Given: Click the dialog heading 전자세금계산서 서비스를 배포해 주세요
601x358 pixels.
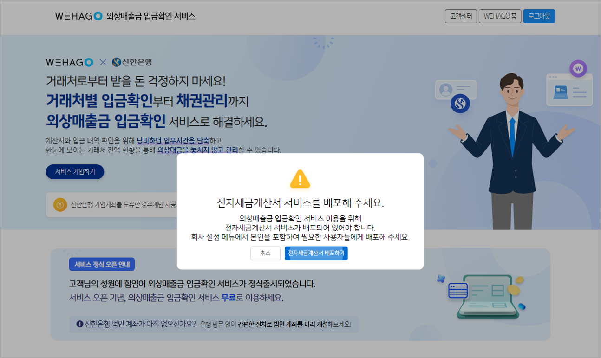Looking at the screenshot, I should [300, 203].
